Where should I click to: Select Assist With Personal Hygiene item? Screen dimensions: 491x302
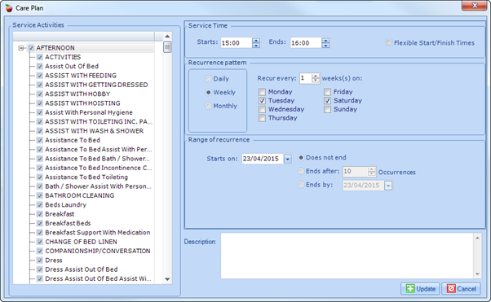pos(89,112)
